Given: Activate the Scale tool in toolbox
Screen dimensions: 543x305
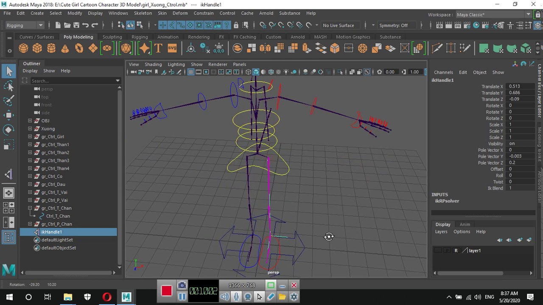Looking at the screenshot, I should click(x=9, y=145).
